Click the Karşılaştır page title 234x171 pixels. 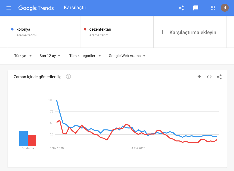(75, 8)
